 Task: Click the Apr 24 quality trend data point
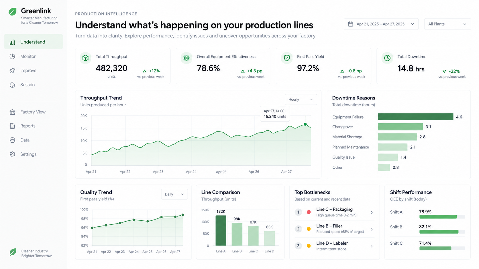(134, 220)
